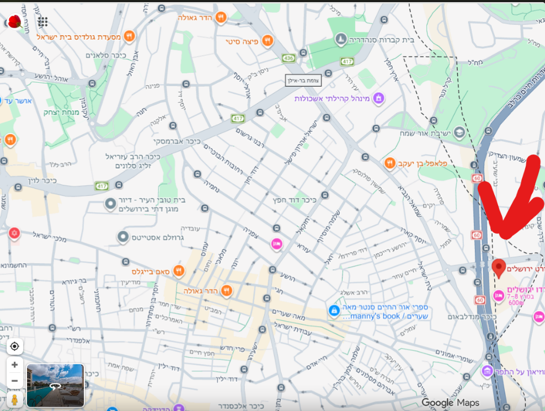Open the pink hotel marker priced 600₪
545x411 pixels.
(499, 296)
